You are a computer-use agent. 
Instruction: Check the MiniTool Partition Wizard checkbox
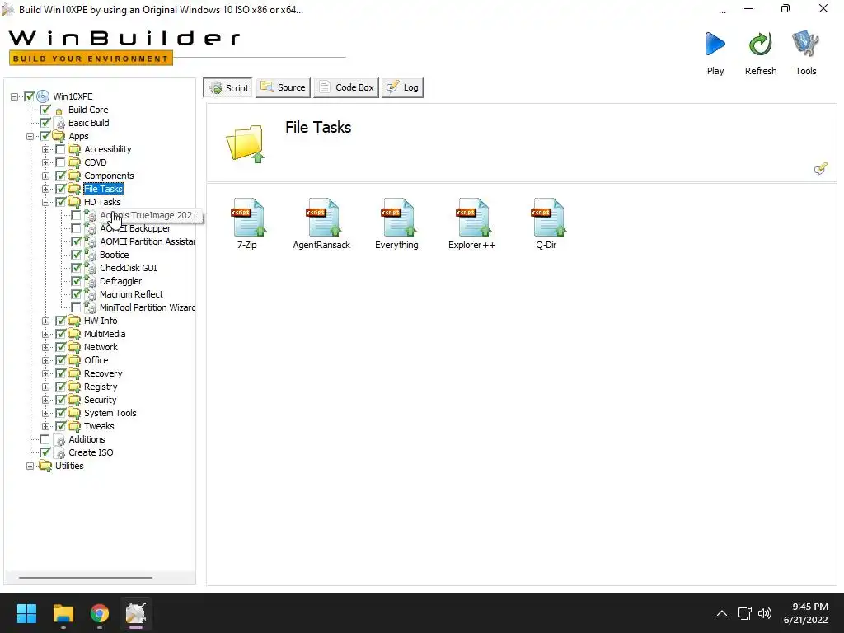click(77, 308)
